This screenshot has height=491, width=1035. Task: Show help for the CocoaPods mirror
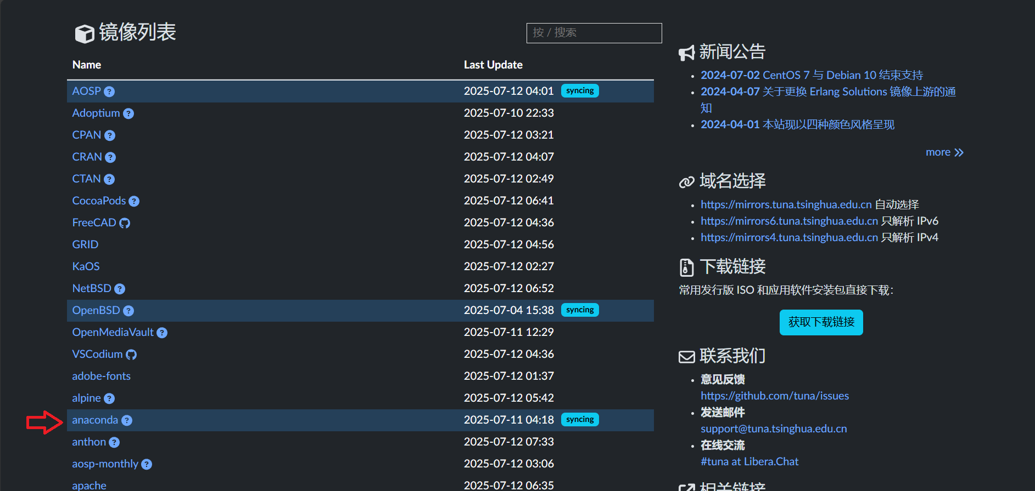coord(134,201)
